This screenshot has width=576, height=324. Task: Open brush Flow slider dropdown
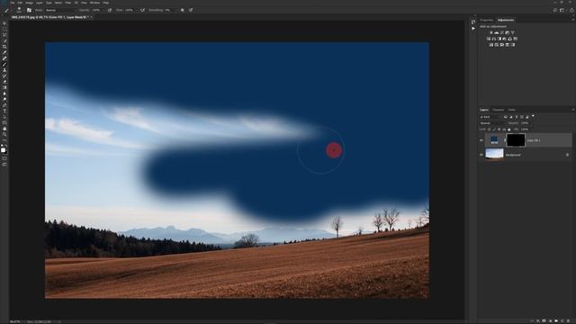[135, 10]
